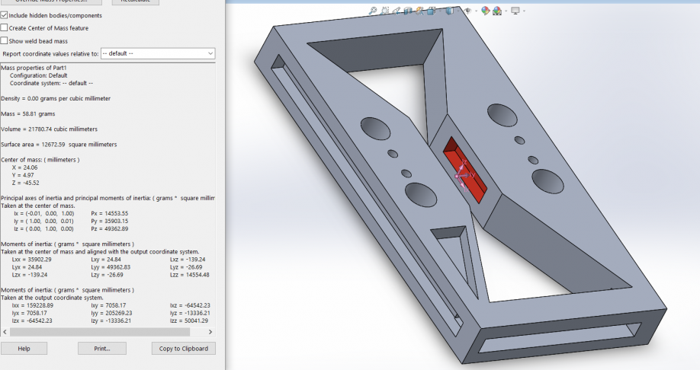This screenshot has width=700, height=370.
Task: Click the Py = 35903.15 value
Action: coord(109,221)
